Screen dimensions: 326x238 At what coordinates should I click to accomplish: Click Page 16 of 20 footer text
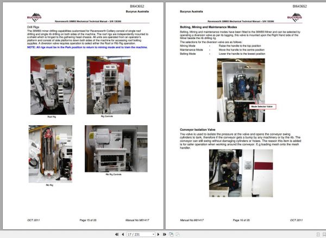click(x=241, y=220)
